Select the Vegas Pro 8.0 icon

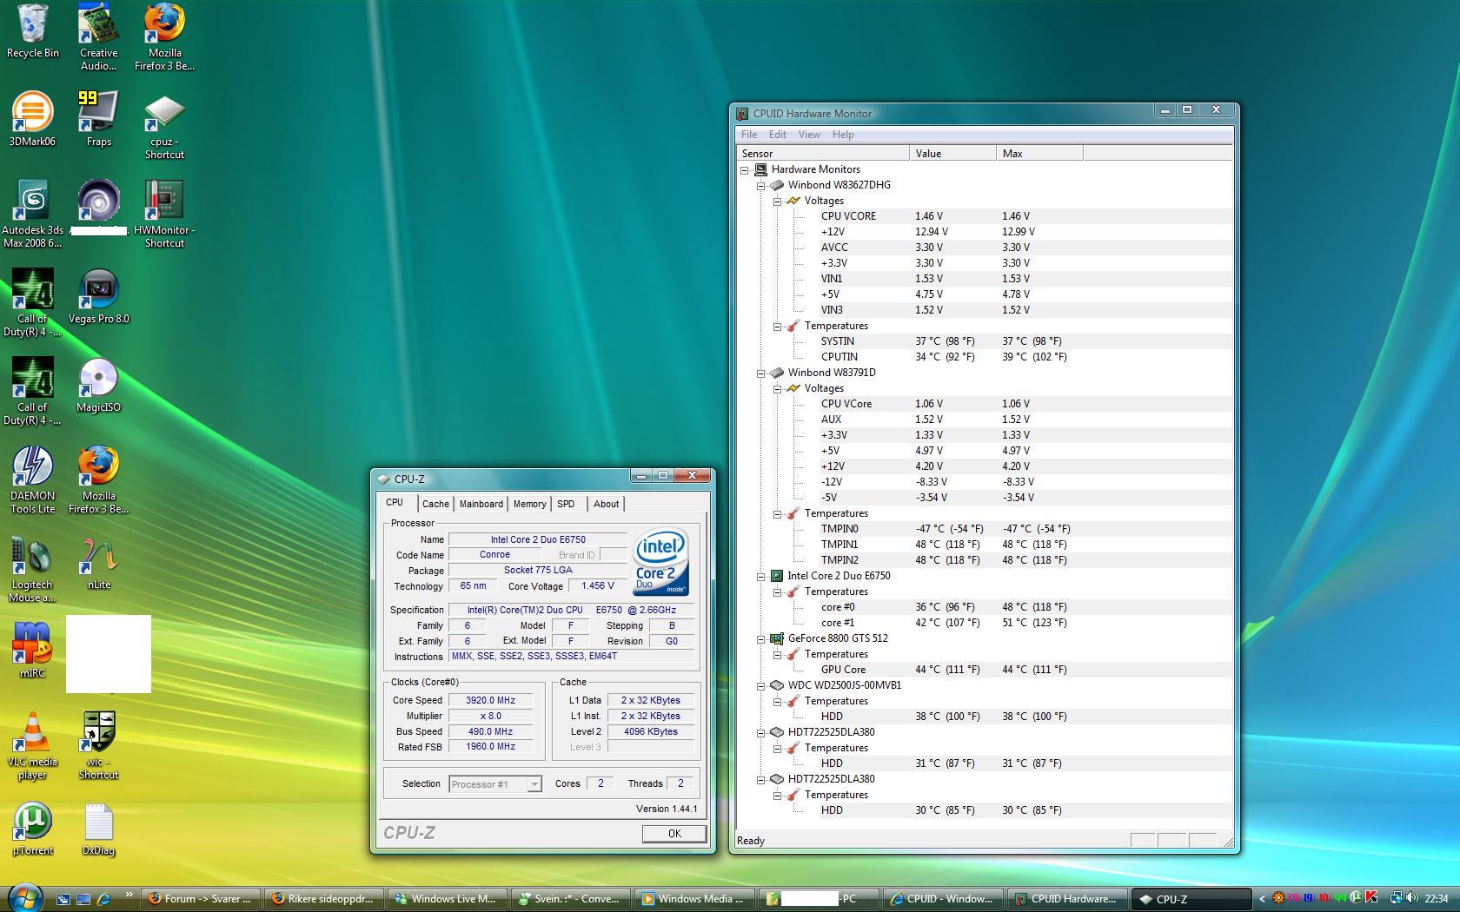[x=98, y=296]
